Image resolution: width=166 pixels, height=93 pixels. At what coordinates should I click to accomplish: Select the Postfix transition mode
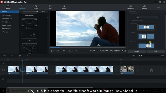pos(146,46)
